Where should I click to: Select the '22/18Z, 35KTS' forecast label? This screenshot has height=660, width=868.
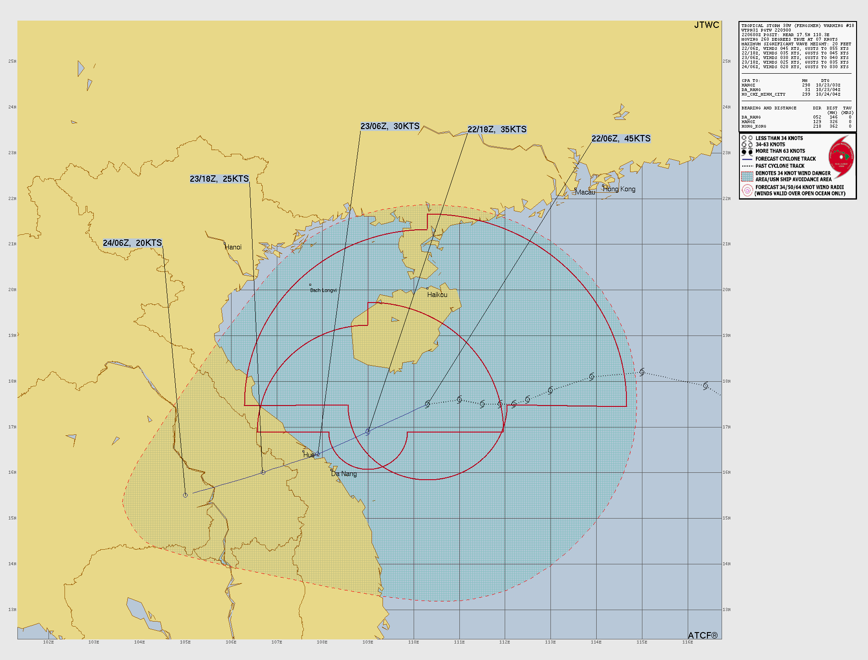click(x=497, y=130)
